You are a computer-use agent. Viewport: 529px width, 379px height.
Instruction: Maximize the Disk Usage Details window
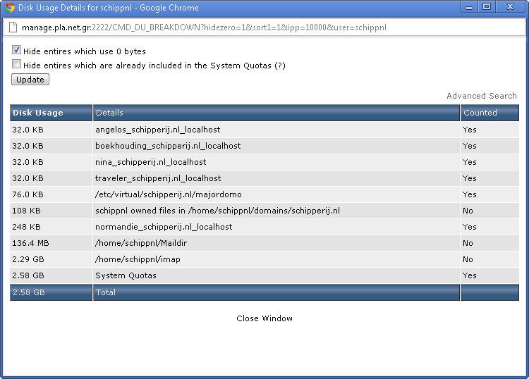click(487, 7)
